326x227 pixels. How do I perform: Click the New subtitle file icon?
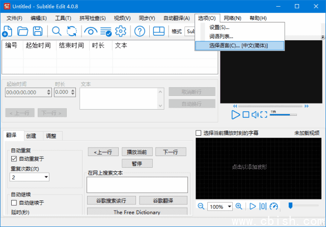[x=8, y=31]
